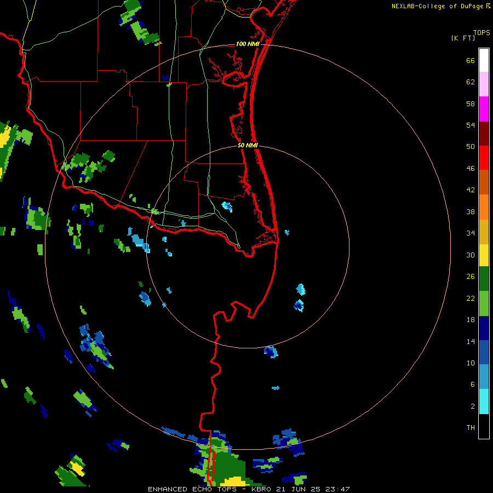Click the '10' legend value label
Viewport: 493px width, 493px height.
tap(471, 363)
